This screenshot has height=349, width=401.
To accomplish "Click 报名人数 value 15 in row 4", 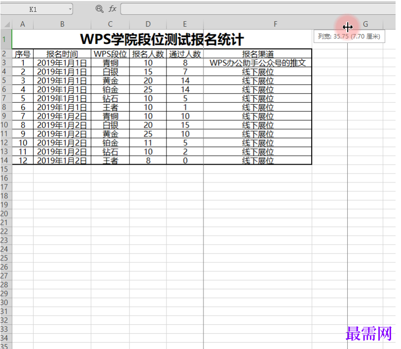I will coord(148,72).
